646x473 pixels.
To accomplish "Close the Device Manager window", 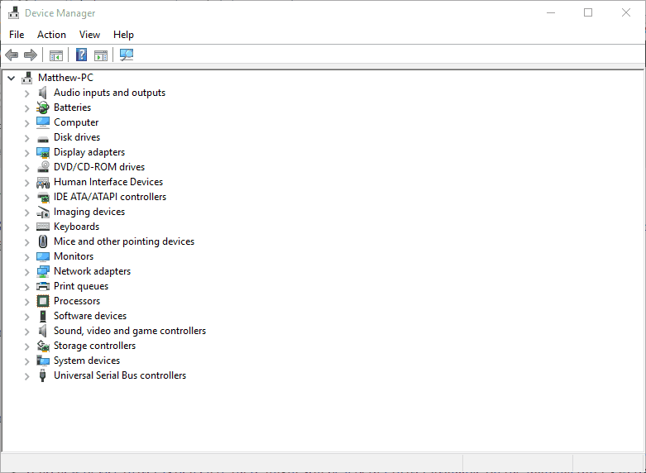I will click(626, 12).
